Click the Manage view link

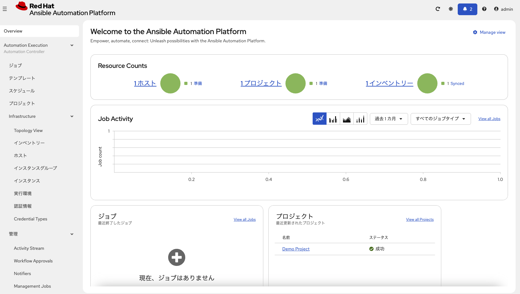(489, 32)
